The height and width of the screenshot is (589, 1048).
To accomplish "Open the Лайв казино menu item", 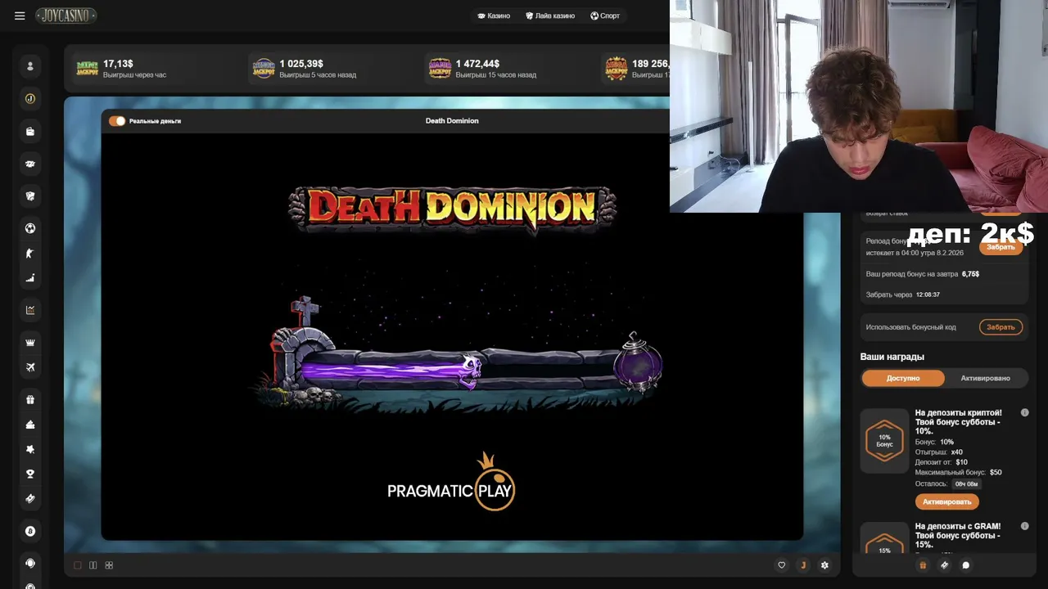I will pos(550,16).
